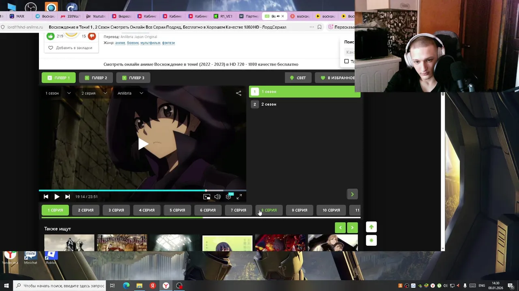This screenshot has width=519, height=291.
Task: Expand the 1 сезон dropdown in the player
Action: tap(58, 93)
